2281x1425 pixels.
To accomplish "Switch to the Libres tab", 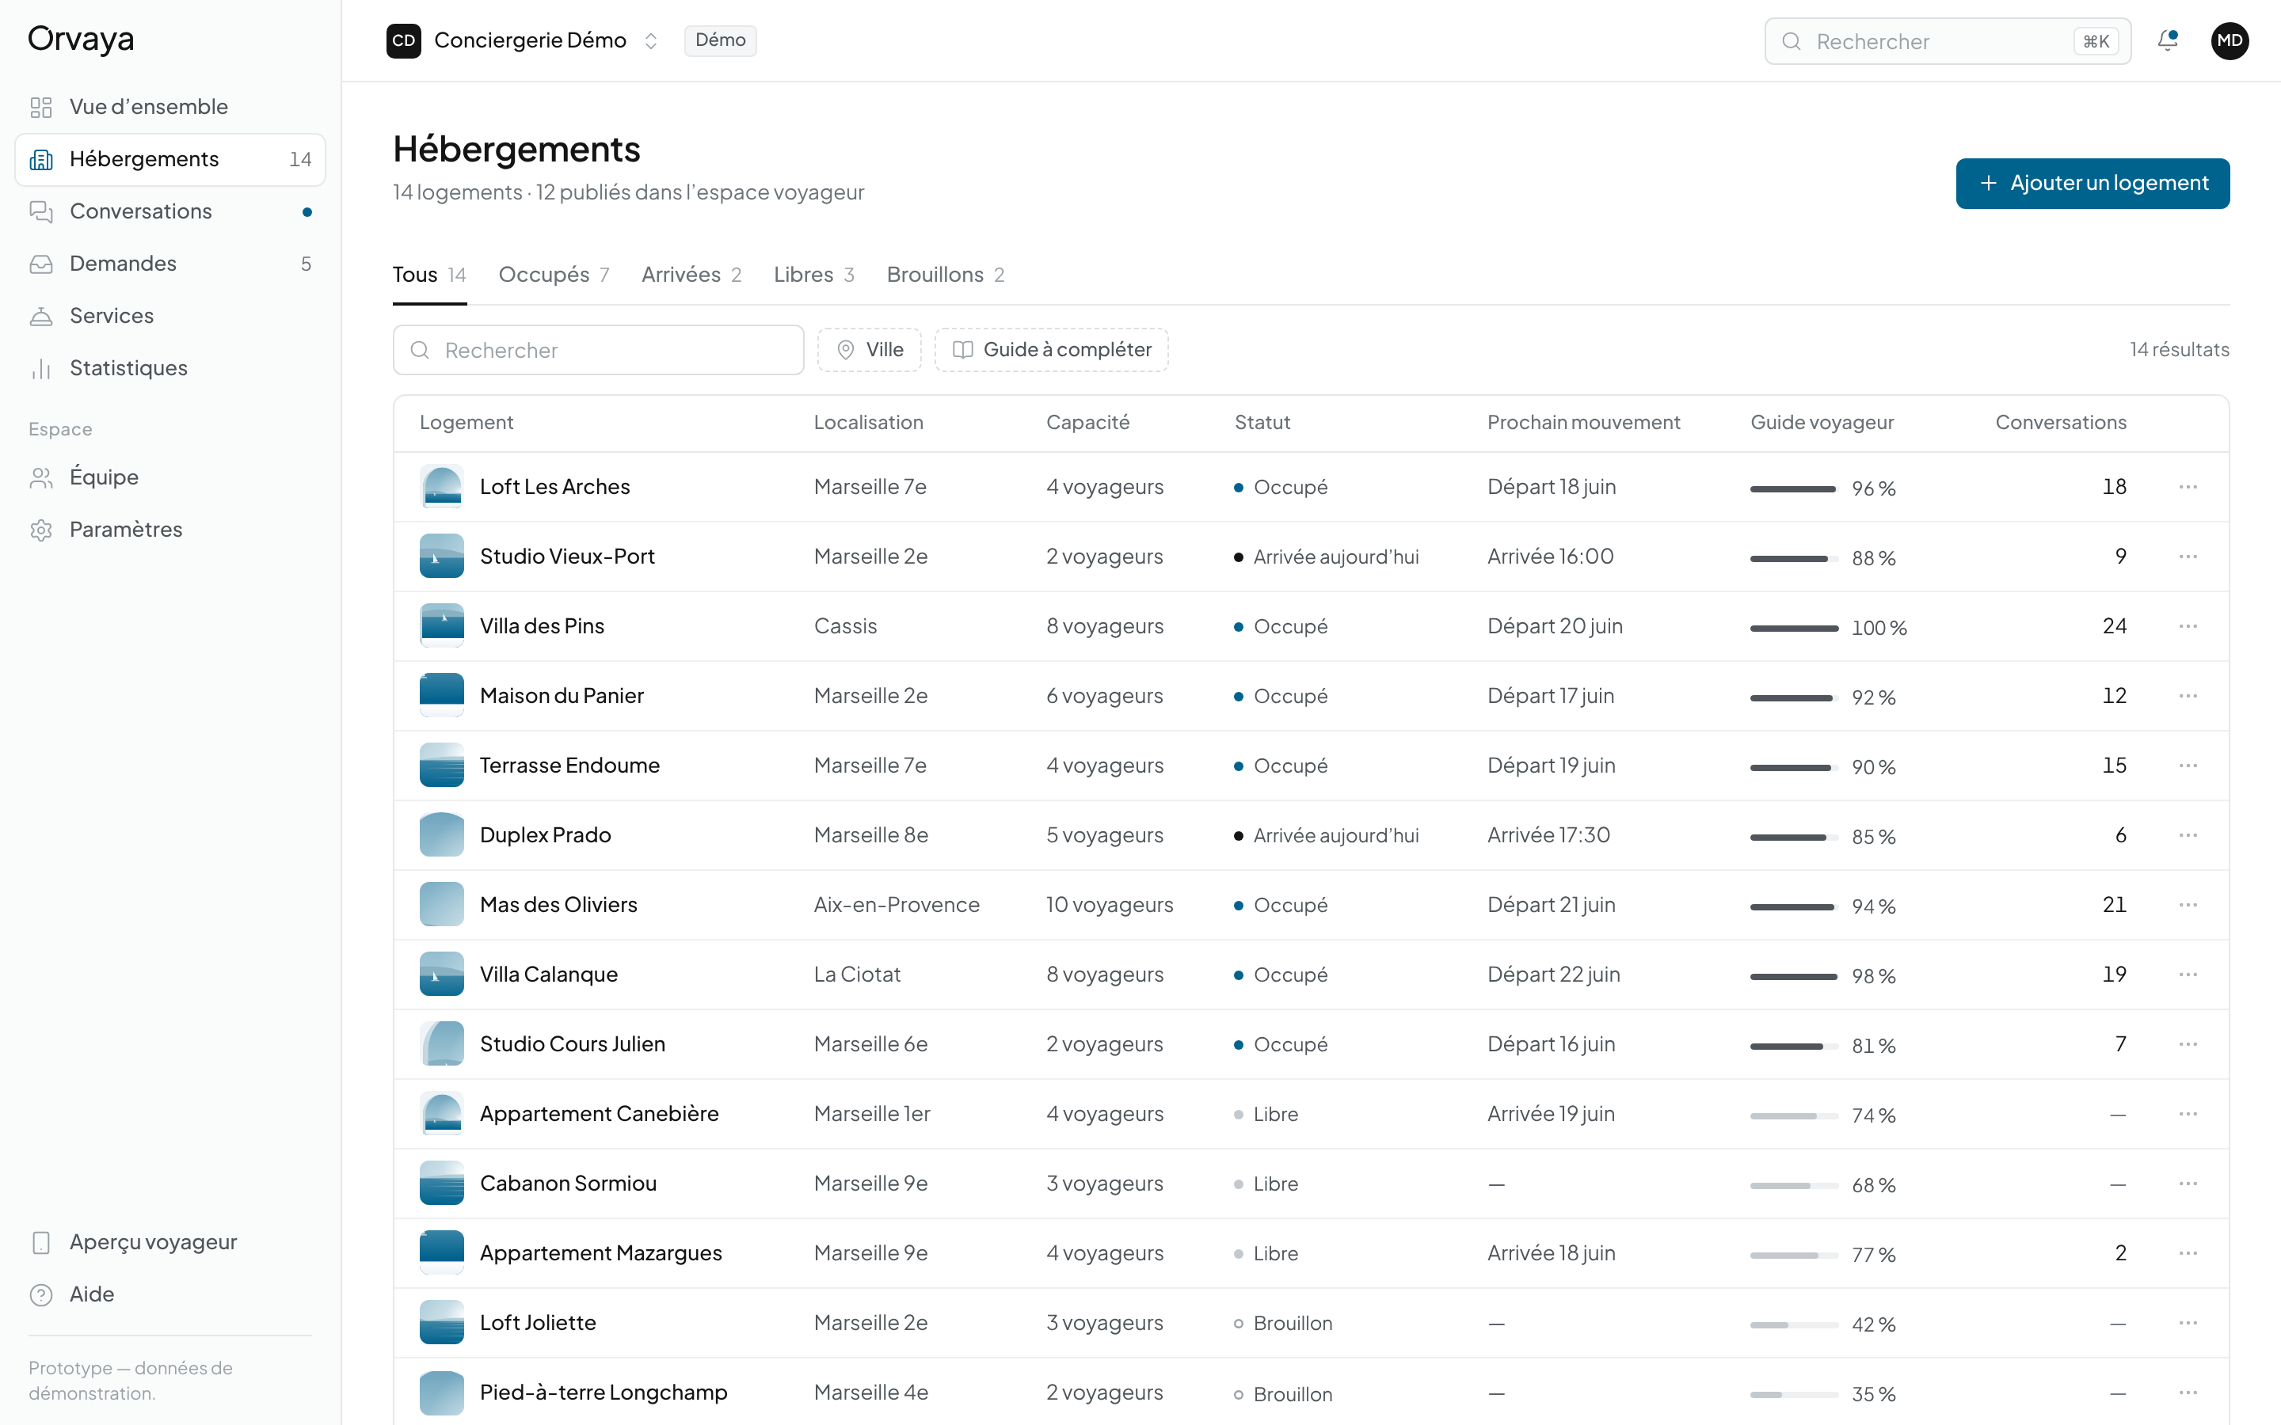I will click(x=814, y=275).
